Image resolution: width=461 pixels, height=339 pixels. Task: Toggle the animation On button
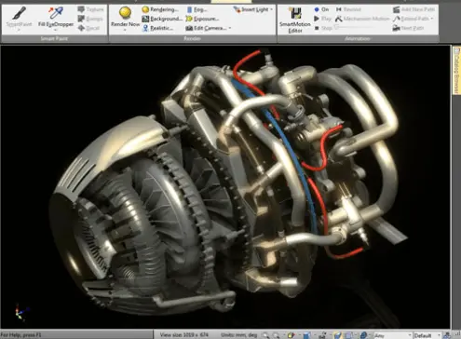point(321,9)
